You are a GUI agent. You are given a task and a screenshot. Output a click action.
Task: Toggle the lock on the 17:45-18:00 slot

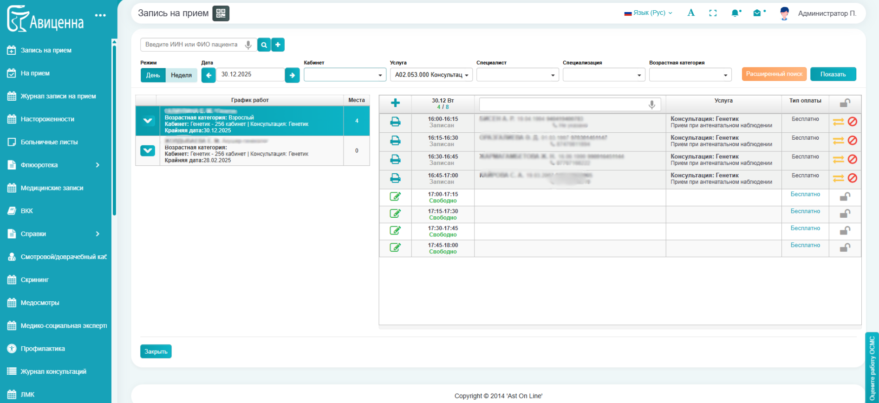pos(845,248)
